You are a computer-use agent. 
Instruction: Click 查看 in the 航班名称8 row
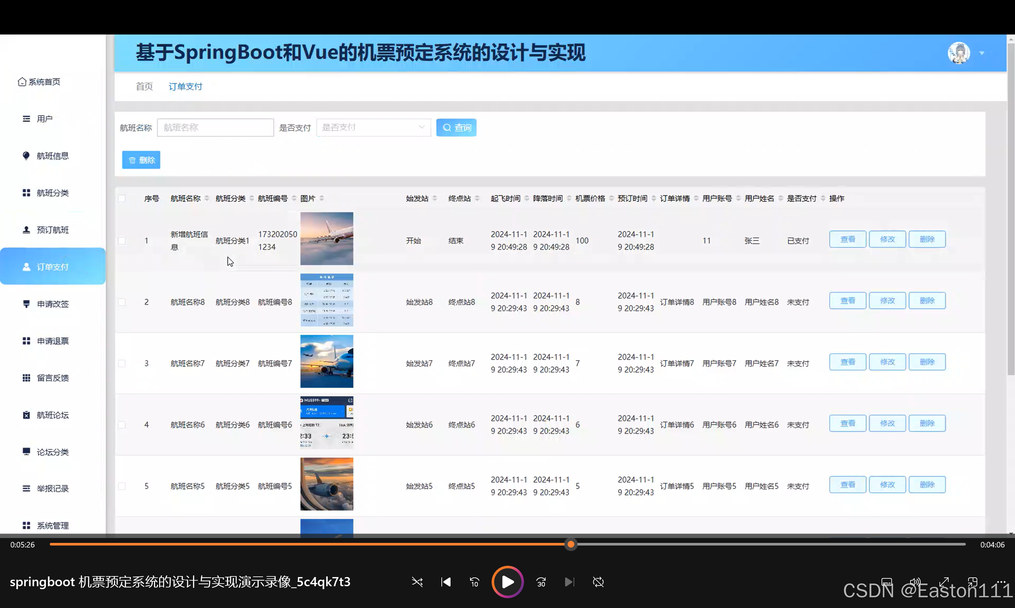(x=847, y=301)
